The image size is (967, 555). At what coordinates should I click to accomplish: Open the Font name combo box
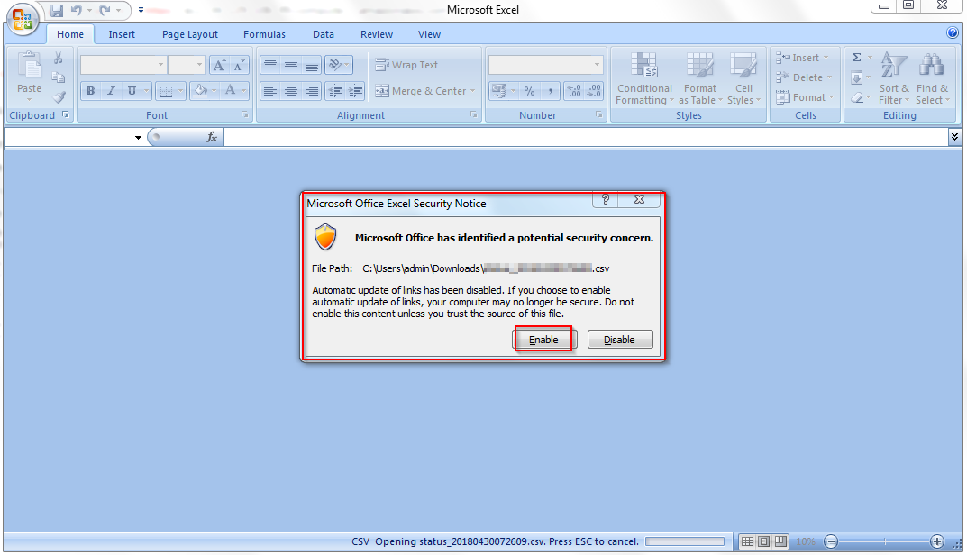click(123, 65)
